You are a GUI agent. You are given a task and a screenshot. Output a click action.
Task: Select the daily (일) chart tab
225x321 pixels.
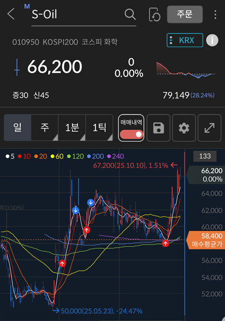coord(18,128)
